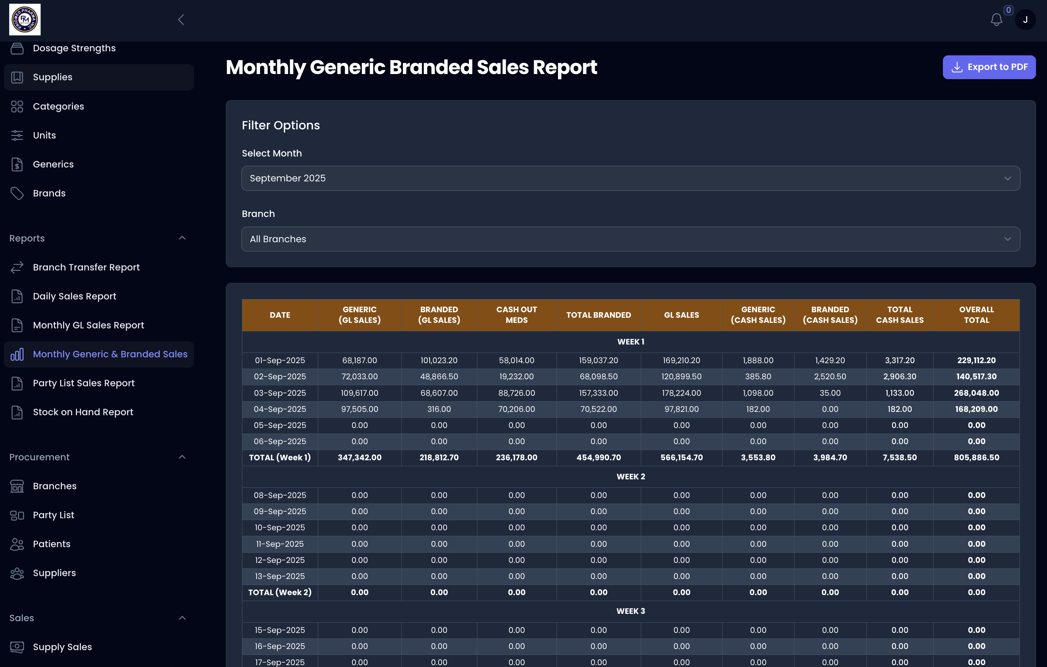This screenshot has width=1047, height=667.
Task: Collapse the Procurement section
Action: pyautogui.click(x=182, y=457)
